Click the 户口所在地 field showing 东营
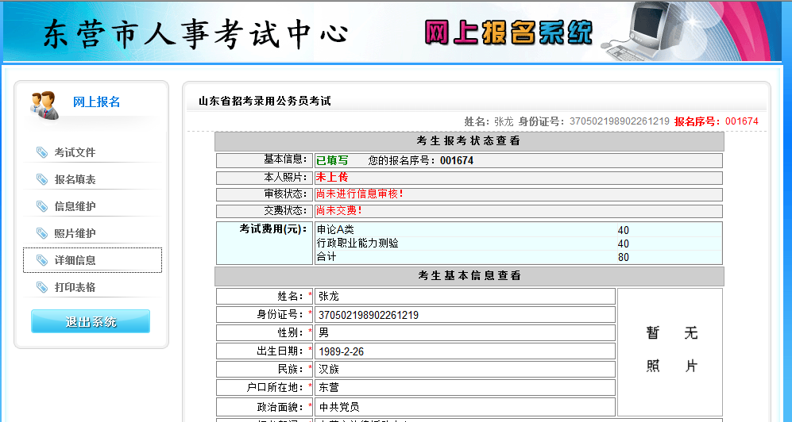This screenshot has width=792, height=422. 465,387
